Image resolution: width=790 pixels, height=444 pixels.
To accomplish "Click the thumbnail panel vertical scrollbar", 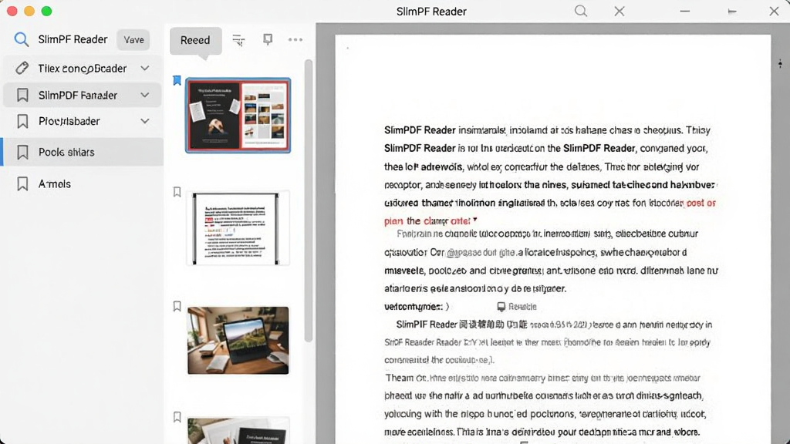I will [x=309, y=201].
